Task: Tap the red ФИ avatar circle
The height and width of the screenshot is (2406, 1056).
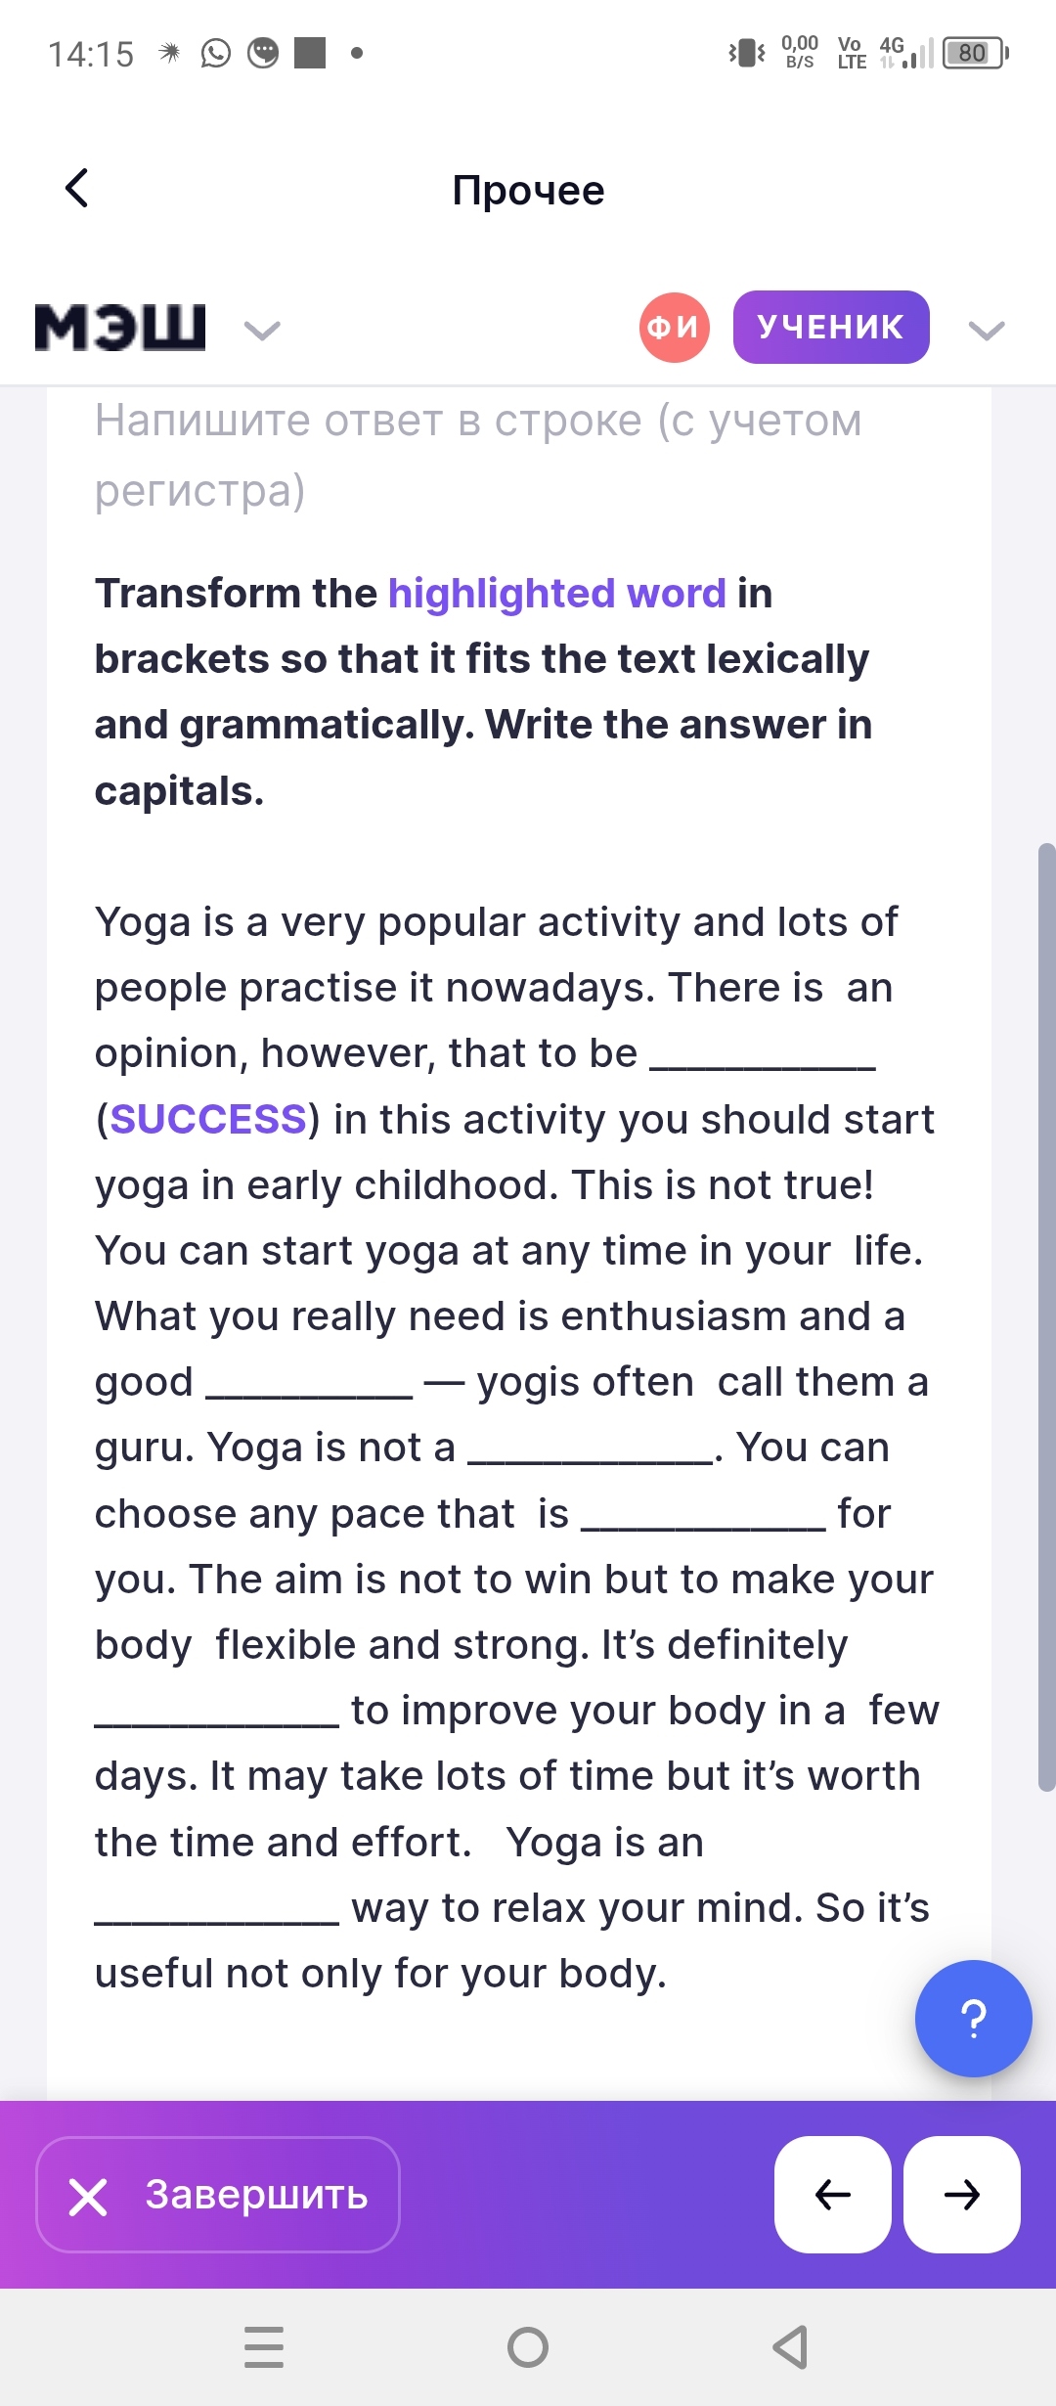Action: point(675,327)
